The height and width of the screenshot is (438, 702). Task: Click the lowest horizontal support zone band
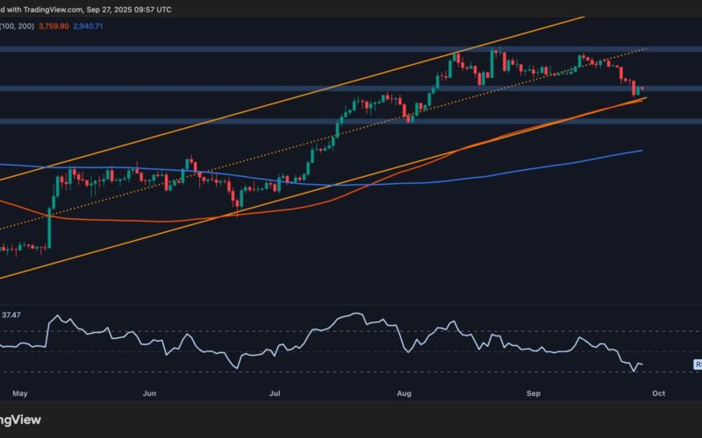263,122
